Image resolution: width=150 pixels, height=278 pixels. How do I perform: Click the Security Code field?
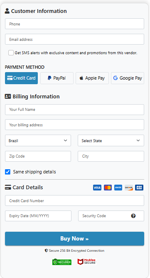point(111,216)
